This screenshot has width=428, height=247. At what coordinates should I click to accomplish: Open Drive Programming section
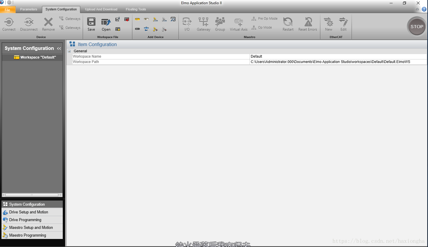(x=32, y=220)
